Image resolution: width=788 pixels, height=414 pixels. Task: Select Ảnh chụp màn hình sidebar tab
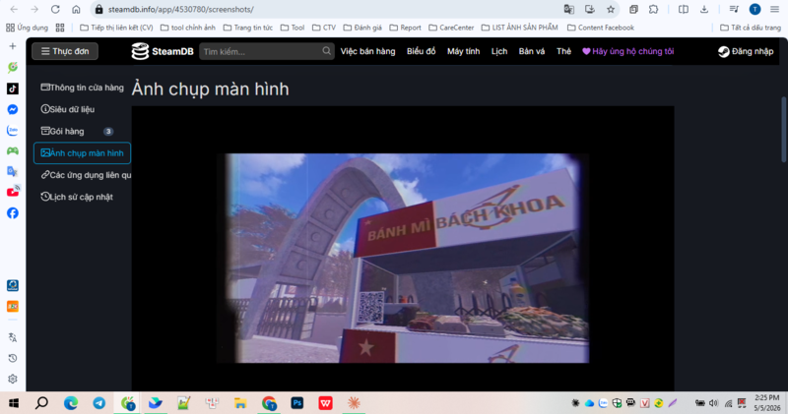pyautogui.click(x=82, y=153)
